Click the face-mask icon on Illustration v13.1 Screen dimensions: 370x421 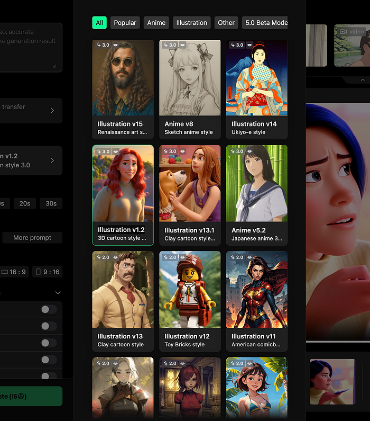(182, 151)
